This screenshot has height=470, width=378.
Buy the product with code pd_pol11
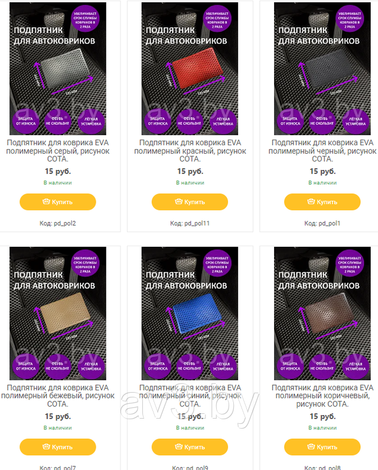[x=190, y=202]
